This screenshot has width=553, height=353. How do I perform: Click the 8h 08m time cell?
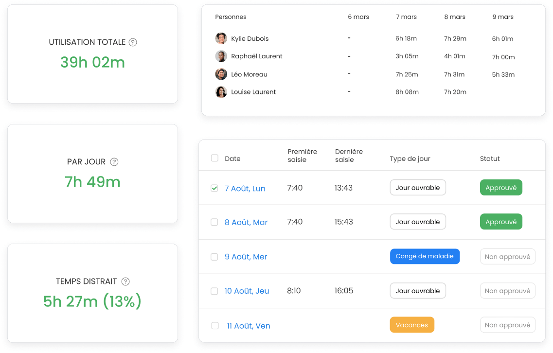[407, 92]
